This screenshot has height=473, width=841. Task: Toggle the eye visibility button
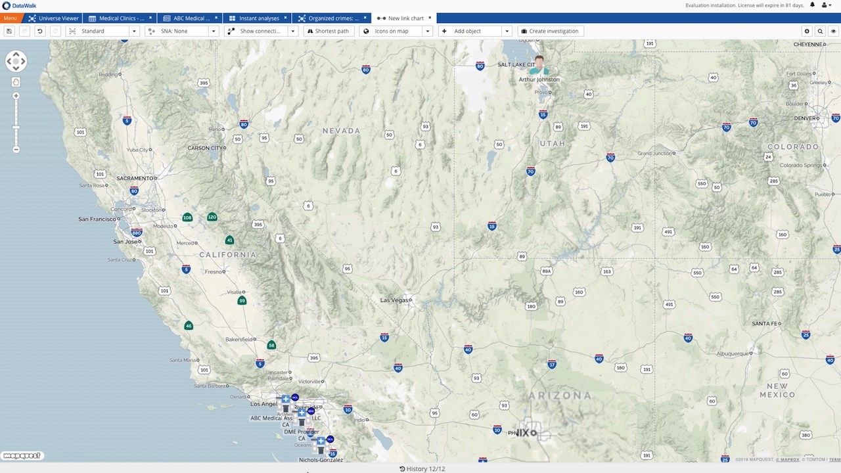coord(833,31)
